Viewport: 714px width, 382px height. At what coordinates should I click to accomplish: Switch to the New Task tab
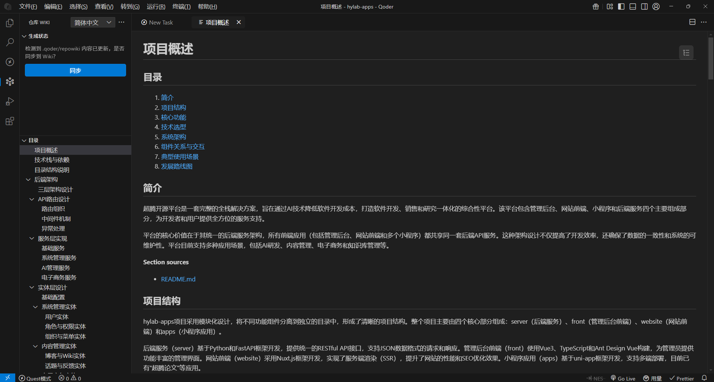(x=157, y=22)
